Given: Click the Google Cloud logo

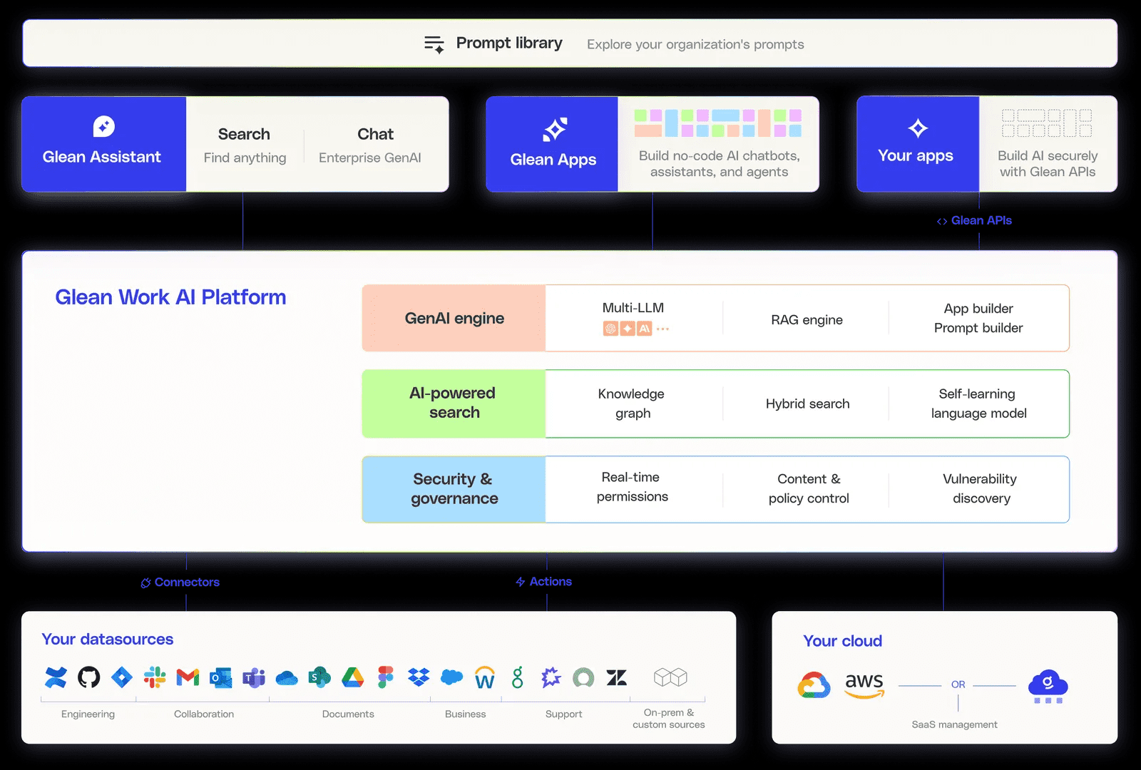Looking at the screenshot, I should 814,685.
